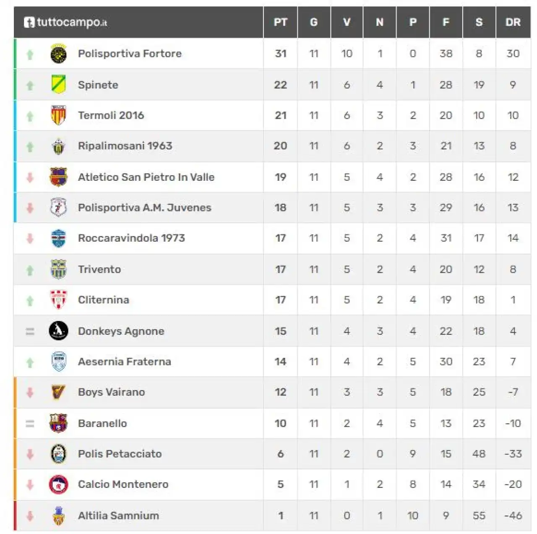Click the tuttocampo.it logo in header
This screenshot has height=534, width=537.
click(x=65, y=22)
